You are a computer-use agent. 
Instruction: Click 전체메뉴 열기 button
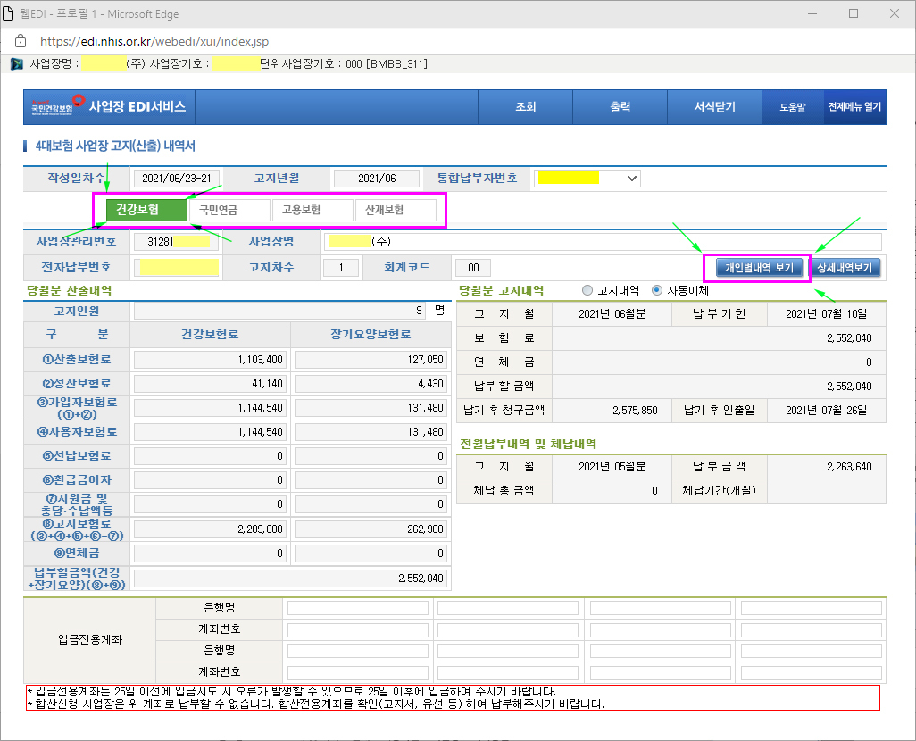click(854, 107)
